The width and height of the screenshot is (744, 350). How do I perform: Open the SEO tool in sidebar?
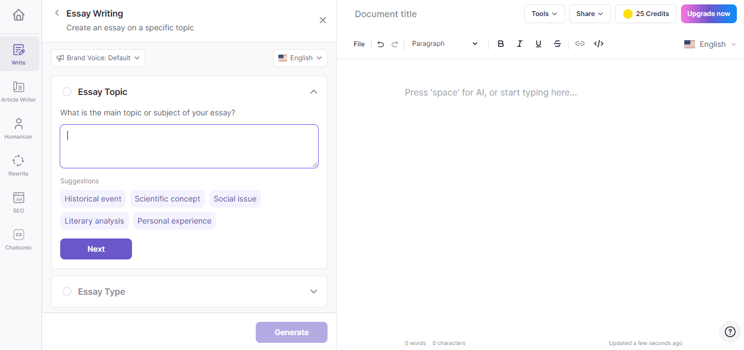[19, 202]
